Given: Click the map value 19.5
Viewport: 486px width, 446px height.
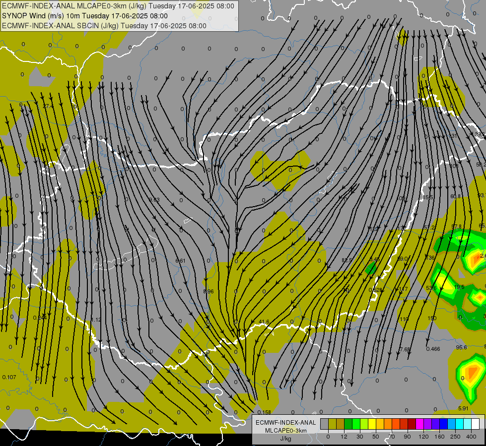Looking at the screenshot, I should click(459, 287).
